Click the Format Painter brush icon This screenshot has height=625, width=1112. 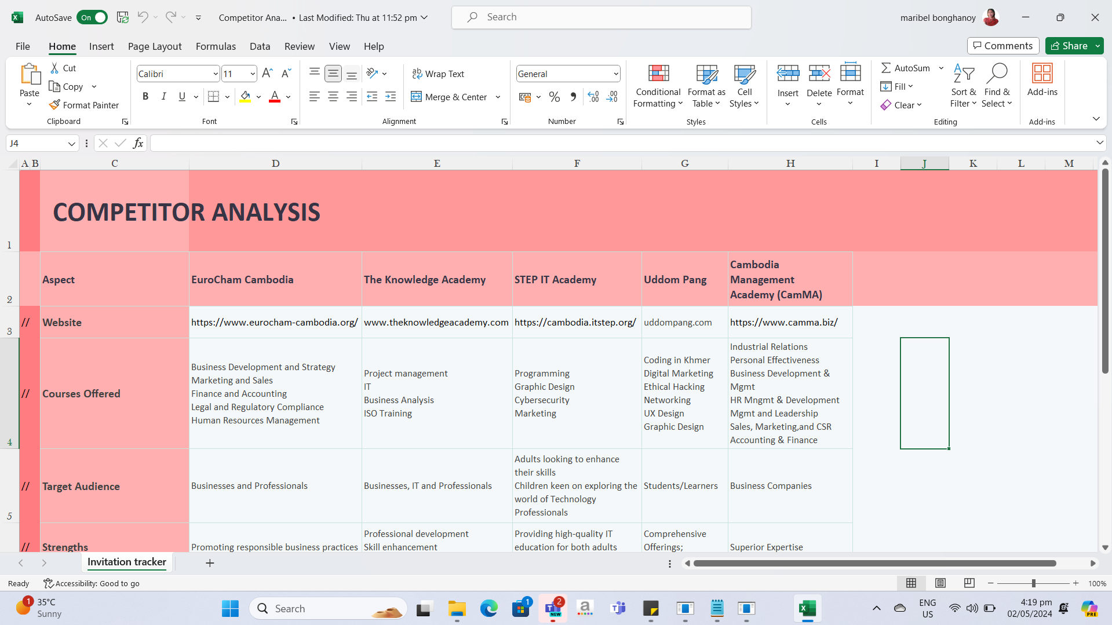tap(54, 105)
